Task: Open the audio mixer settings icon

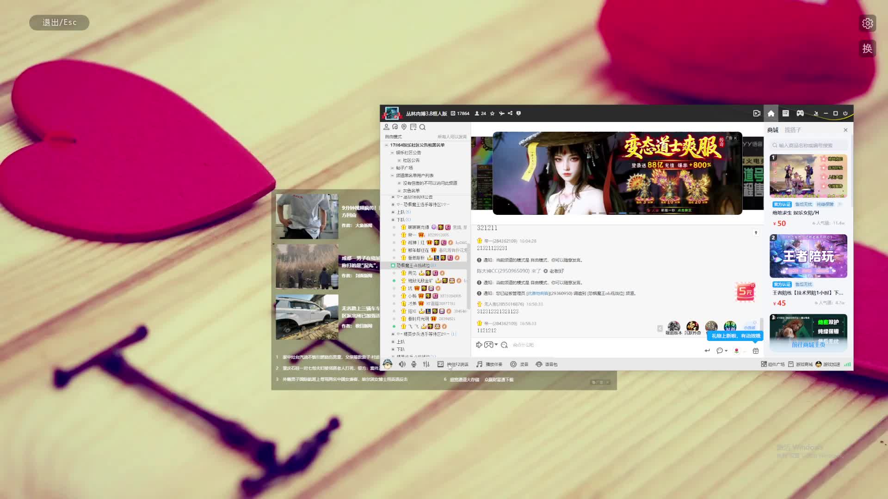Action: [x=426, y=364]
